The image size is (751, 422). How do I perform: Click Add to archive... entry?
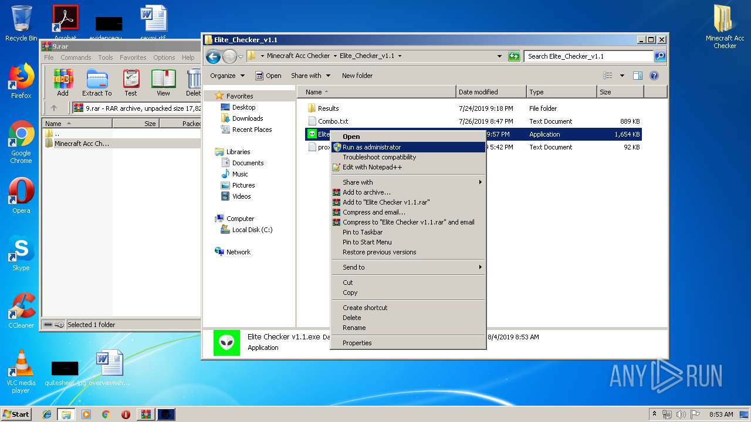click(408, 192)
